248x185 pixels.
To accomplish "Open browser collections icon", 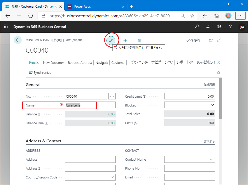I will pyautogui.click(x=217, y=16).
